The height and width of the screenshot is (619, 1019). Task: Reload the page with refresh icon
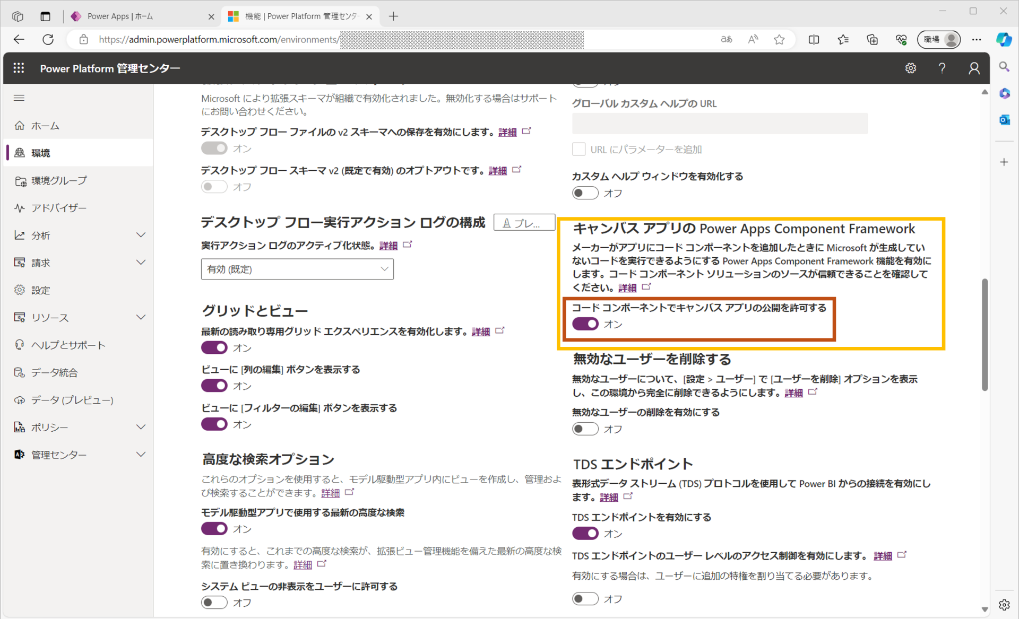click(48, 39)
